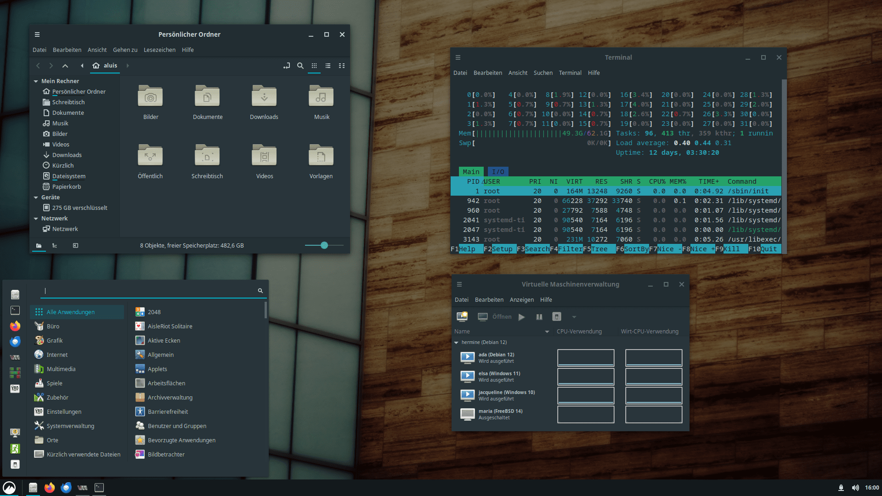Click the new virtual machine icon
Image resolution: width=882 pixels, height=496 pixels.
point(462,316)
